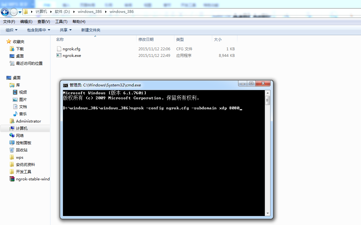Viewport: 361px width, 225px height.
Task: Click the cmd window scrollbar down arrow
Action: tap(268, 213)
